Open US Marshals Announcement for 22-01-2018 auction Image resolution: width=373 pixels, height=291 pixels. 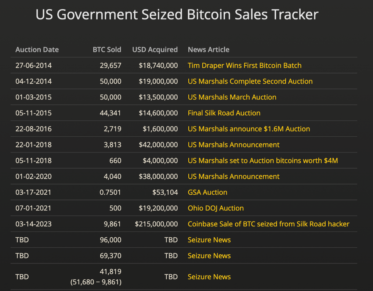(x=233, y=144)
